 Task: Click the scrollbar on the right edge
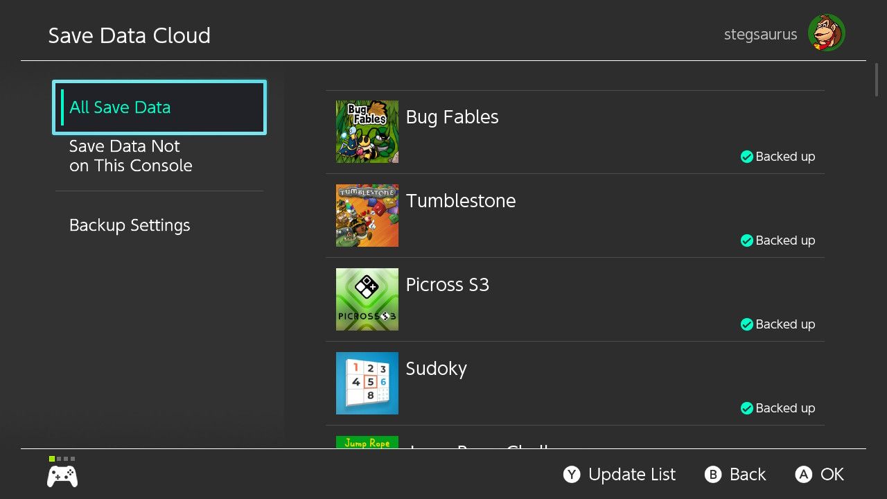pos(876,81)
